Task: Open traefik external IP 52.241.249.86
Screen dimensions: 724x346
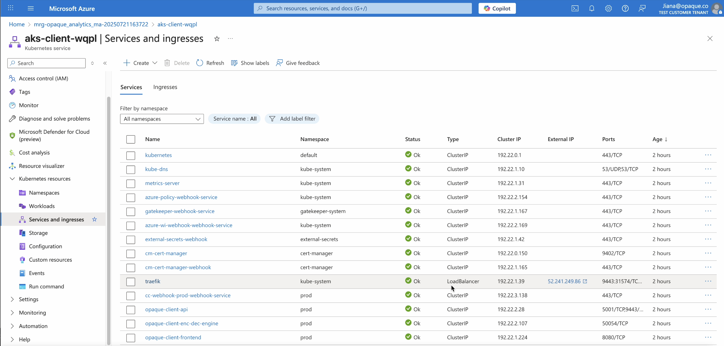Action: [564, 281]
